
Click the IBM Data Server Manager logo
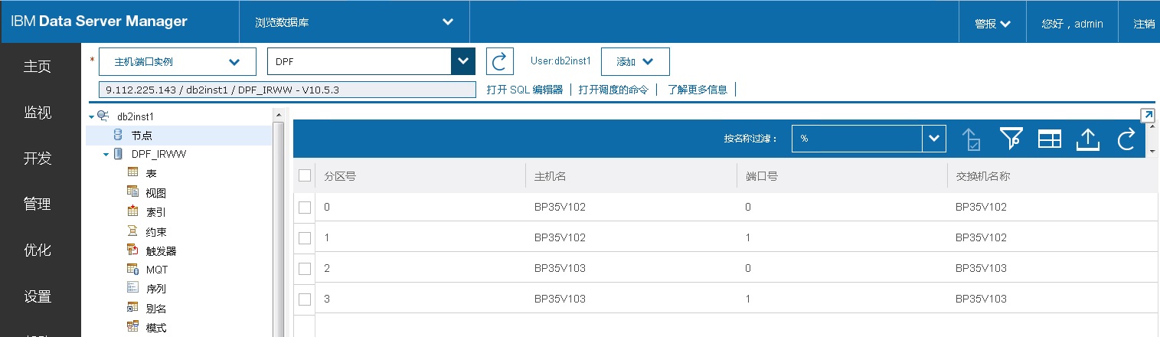(99, 21)
